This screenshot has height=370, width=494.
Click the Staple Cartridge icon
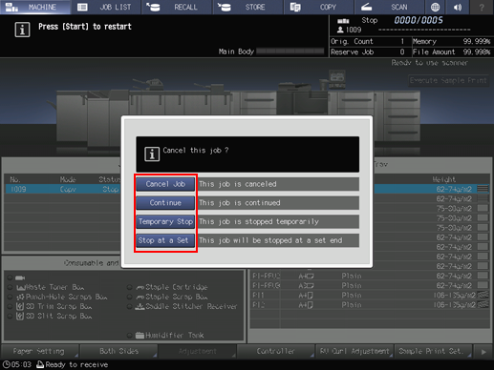tap(140, 288)
